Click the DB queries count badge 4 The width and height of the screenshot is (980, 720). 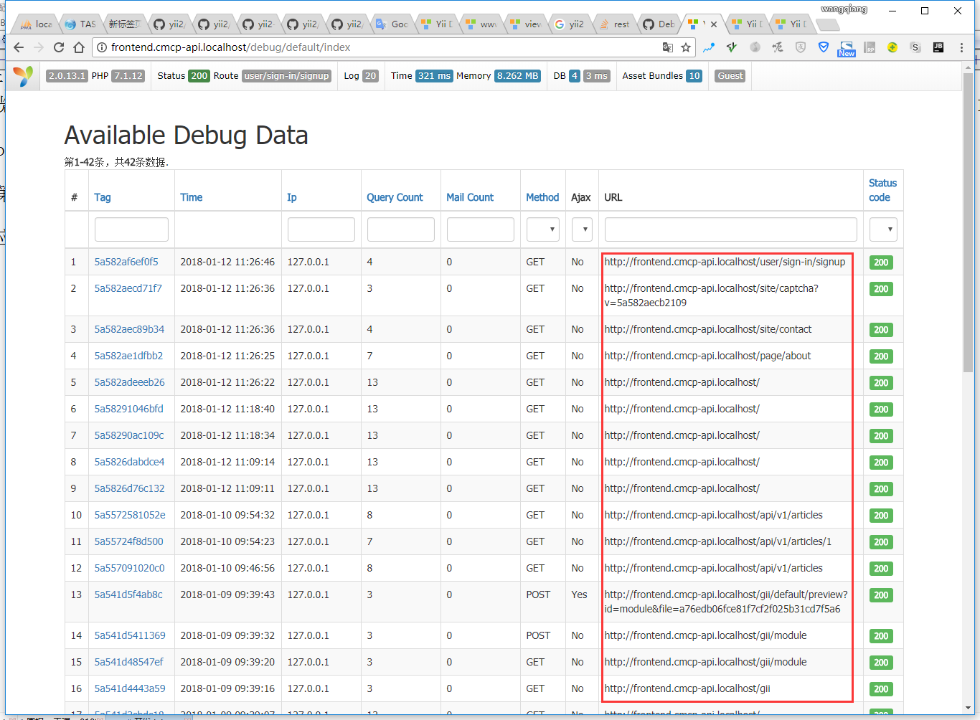tap(574, 76)
